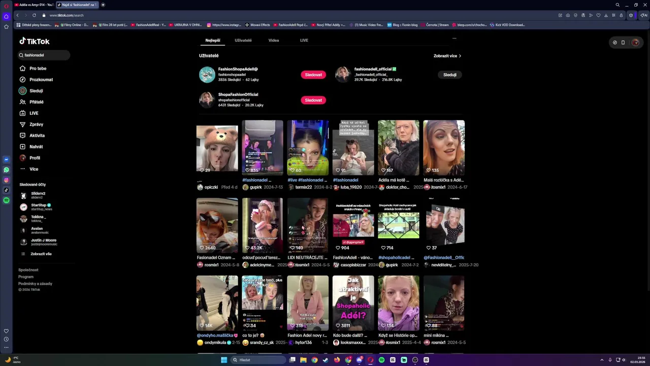Open Opera sidebar Spotify icon

(x=6, y=200)
